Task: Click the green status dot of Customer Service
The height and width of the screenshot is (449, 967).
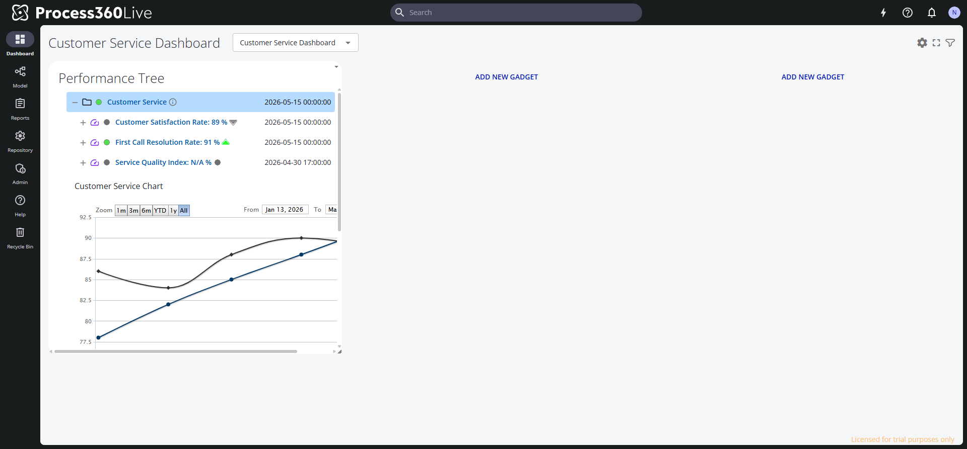Action: pos(99,102)
